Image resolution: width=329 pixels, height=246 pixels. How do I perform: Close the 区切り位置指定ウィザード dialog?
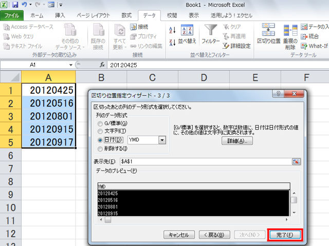294,94
